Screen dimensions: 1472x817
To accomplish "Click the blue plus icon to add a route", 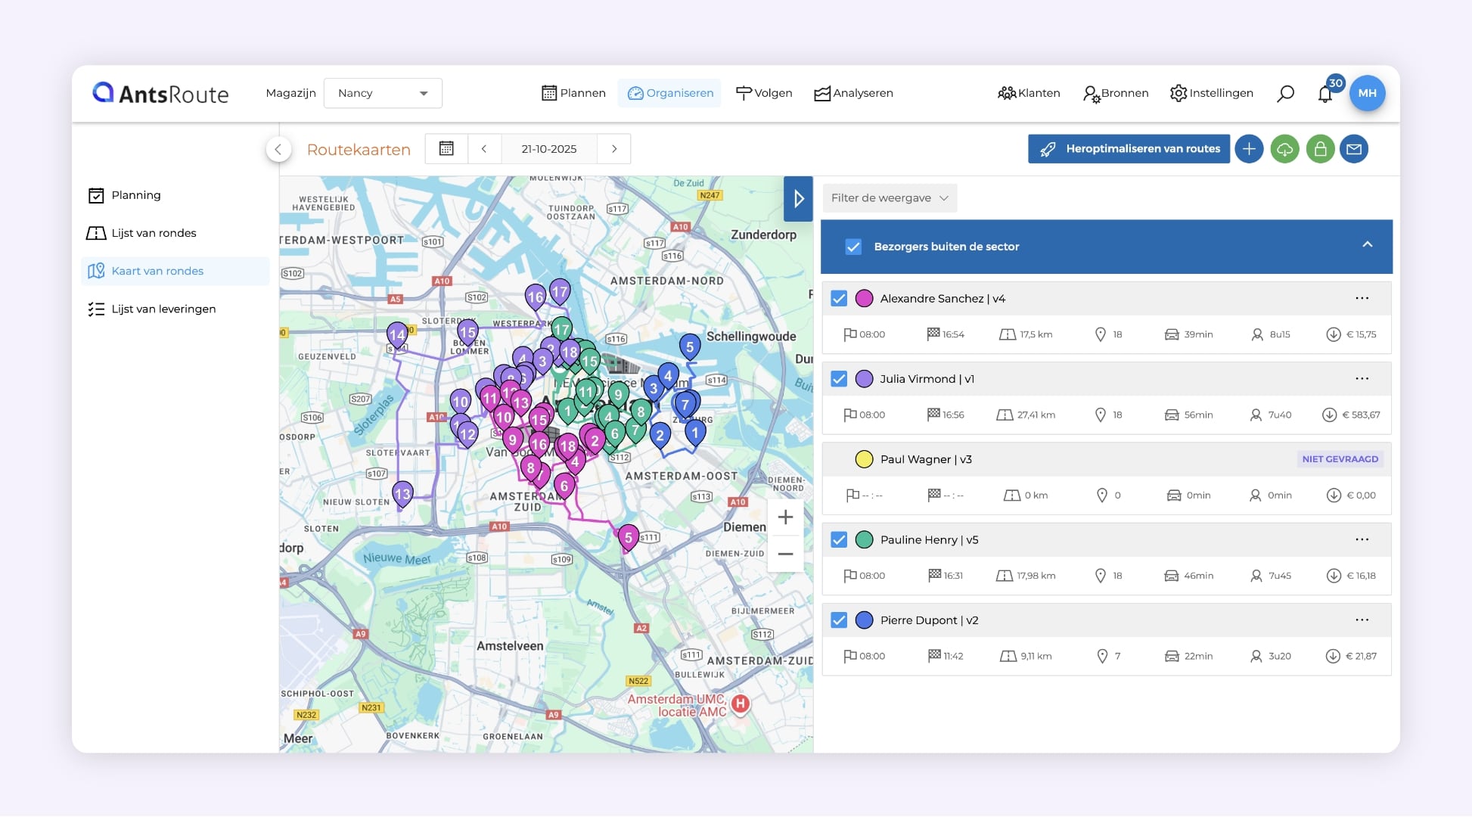I will click(x=1249, y=149).
